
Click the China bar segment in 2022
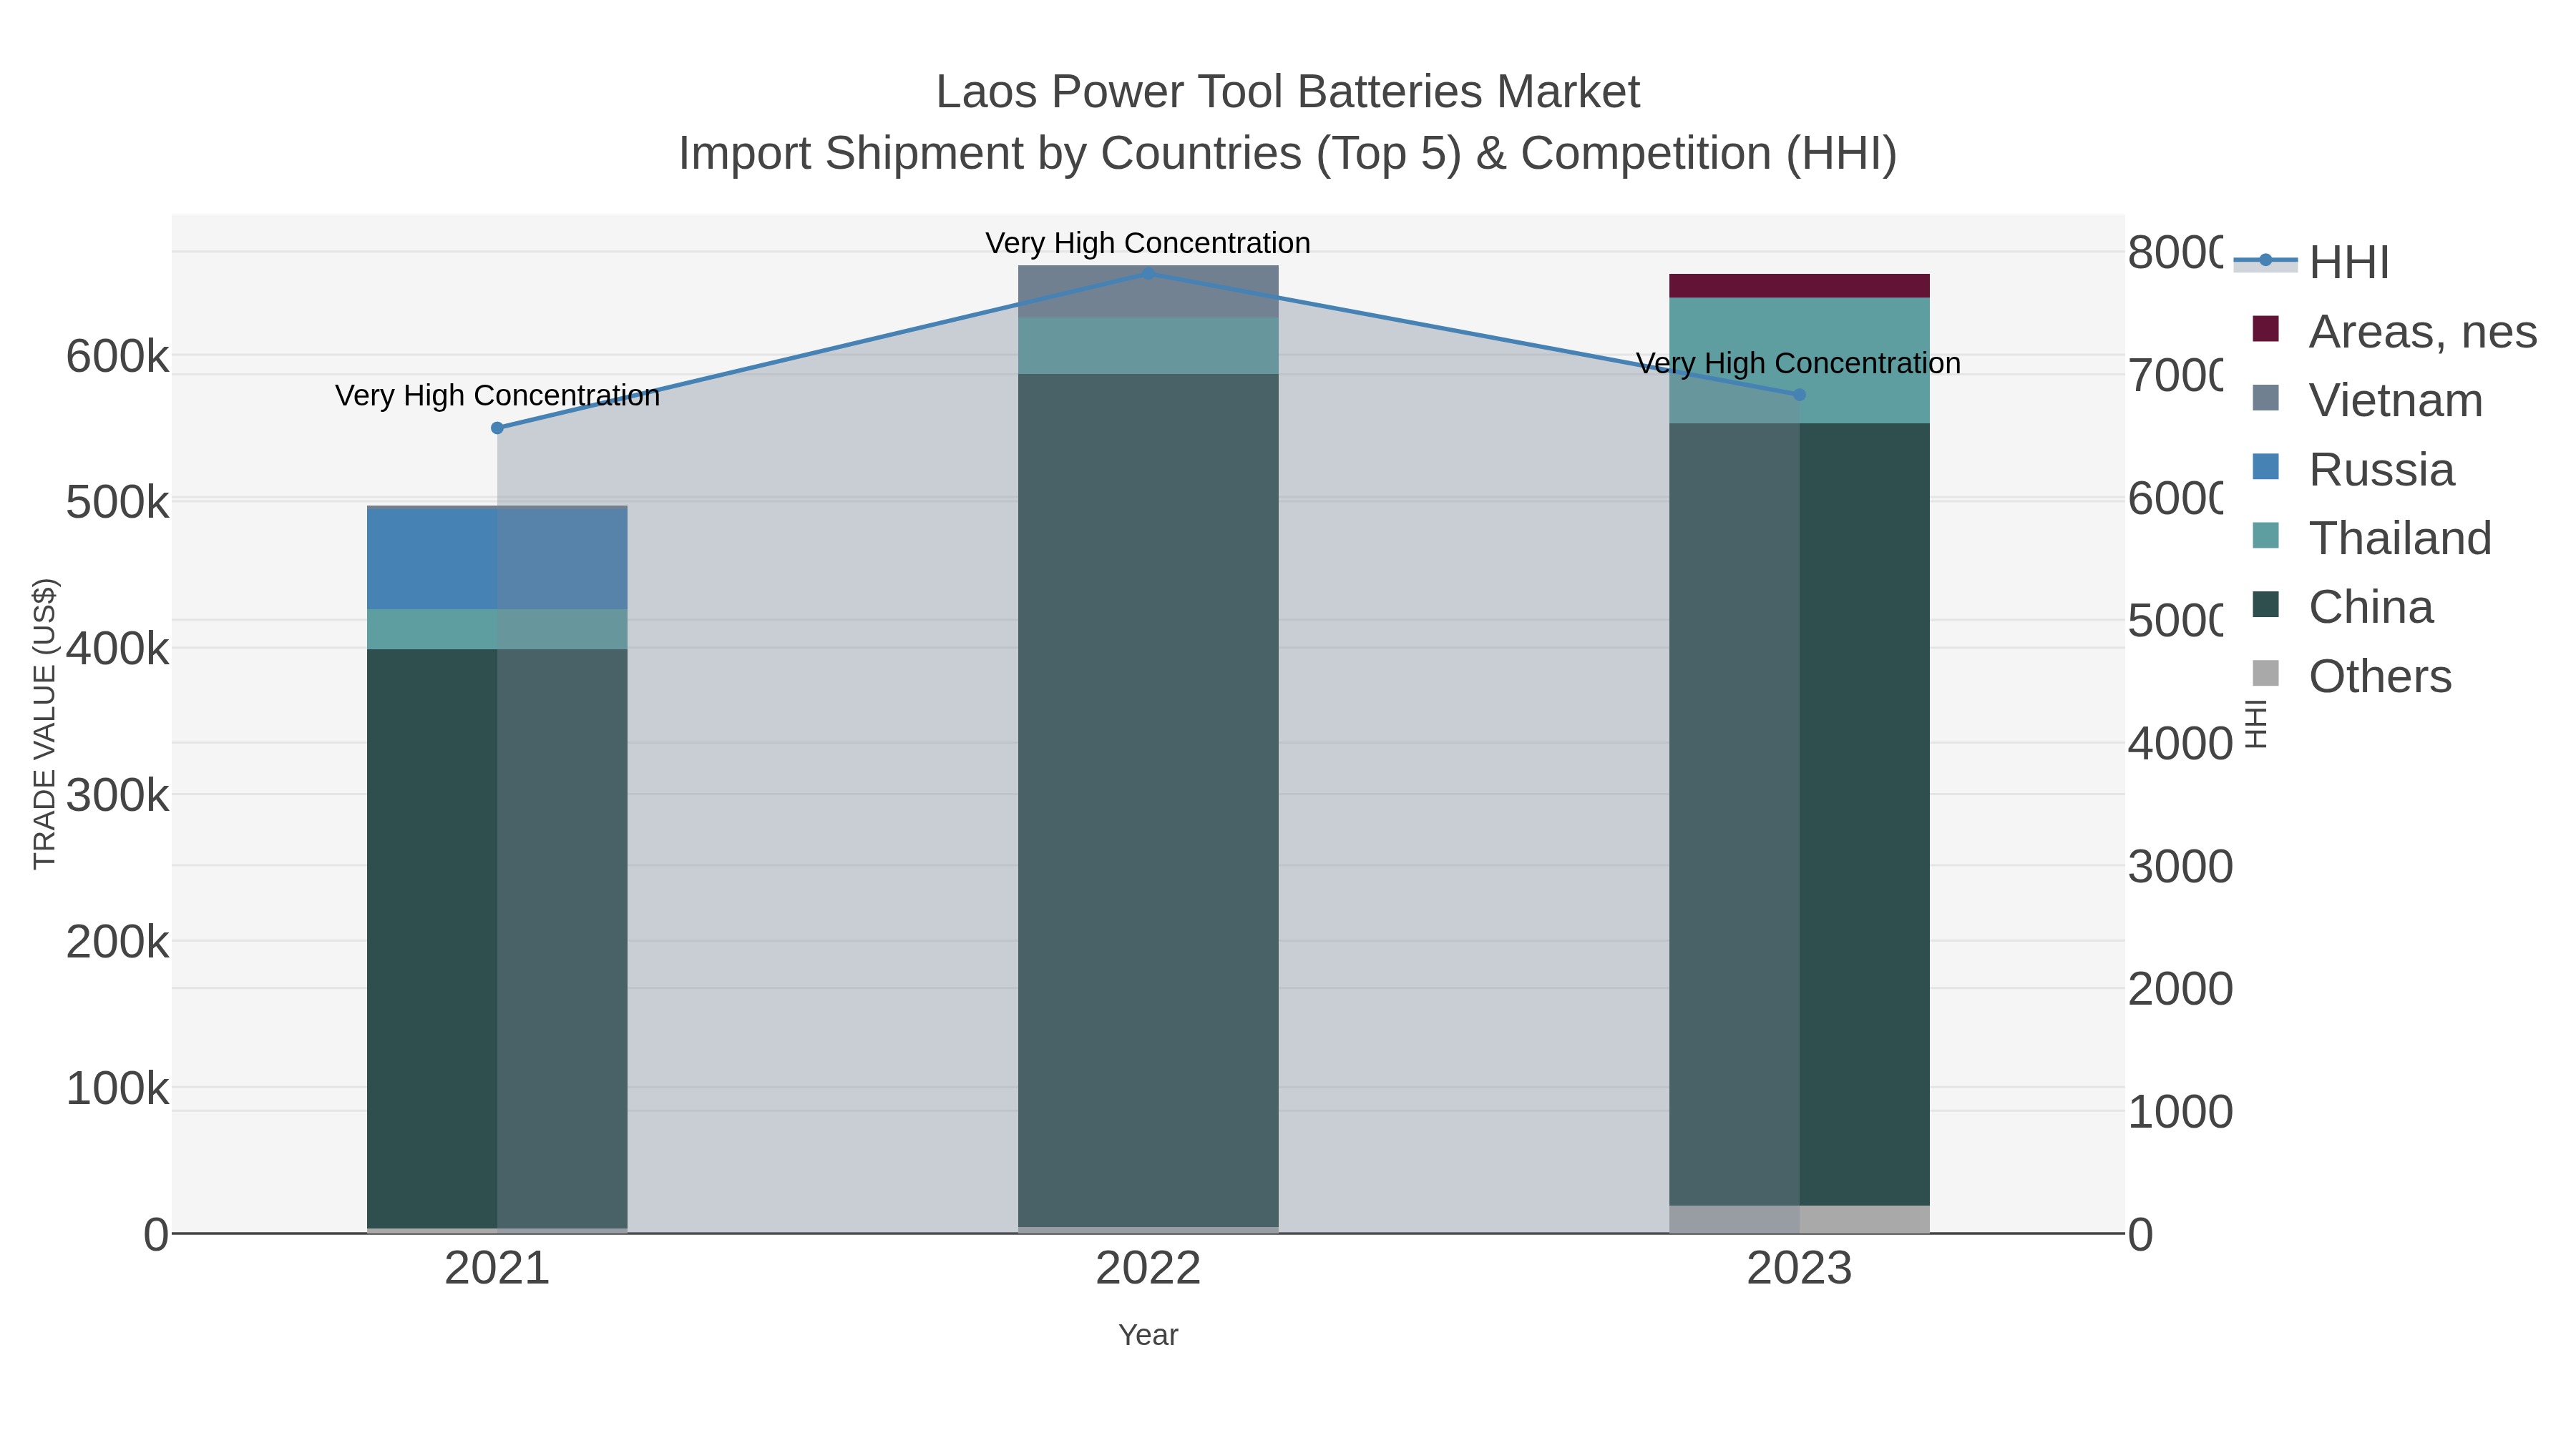tap(1148, 800)
